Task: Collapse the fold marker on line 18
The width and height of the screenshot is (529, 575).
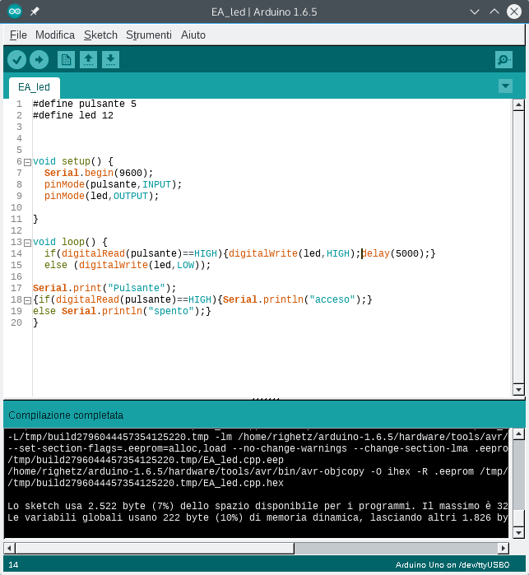Action: point(27,300)
